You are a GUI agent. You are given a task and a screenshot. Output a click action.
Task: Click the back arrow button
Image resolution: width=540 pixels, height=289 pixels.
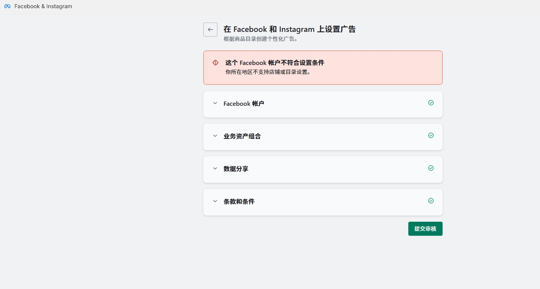(x=210, y=30)
